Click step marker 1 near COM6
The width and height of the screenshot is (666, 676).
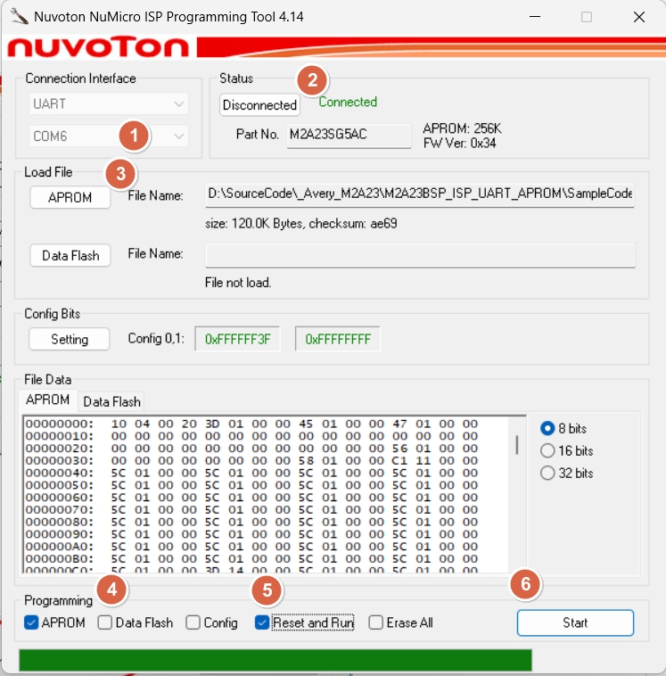(134, 136)
